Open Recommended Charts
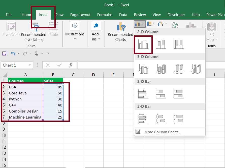Image resolution: width=225 pixels, height=168 pixels. pyautogui.click(x=120, y=32)
